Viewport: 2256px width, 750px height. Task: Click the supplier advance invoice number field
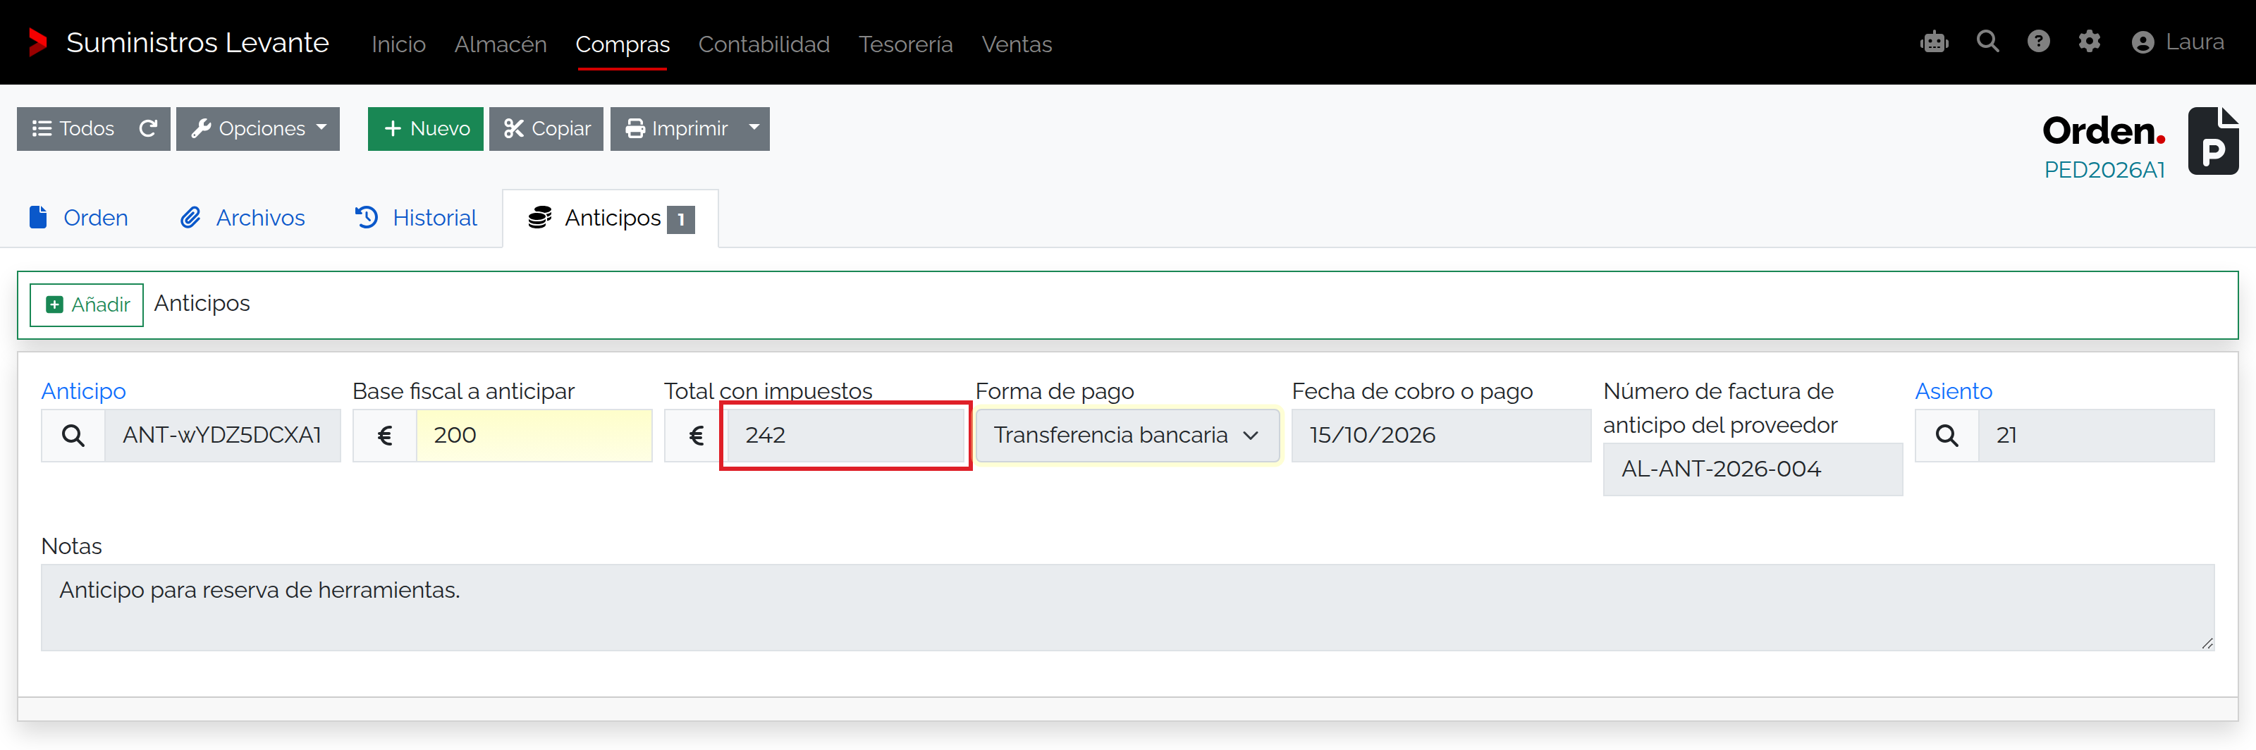click(x=1753, y=469)
